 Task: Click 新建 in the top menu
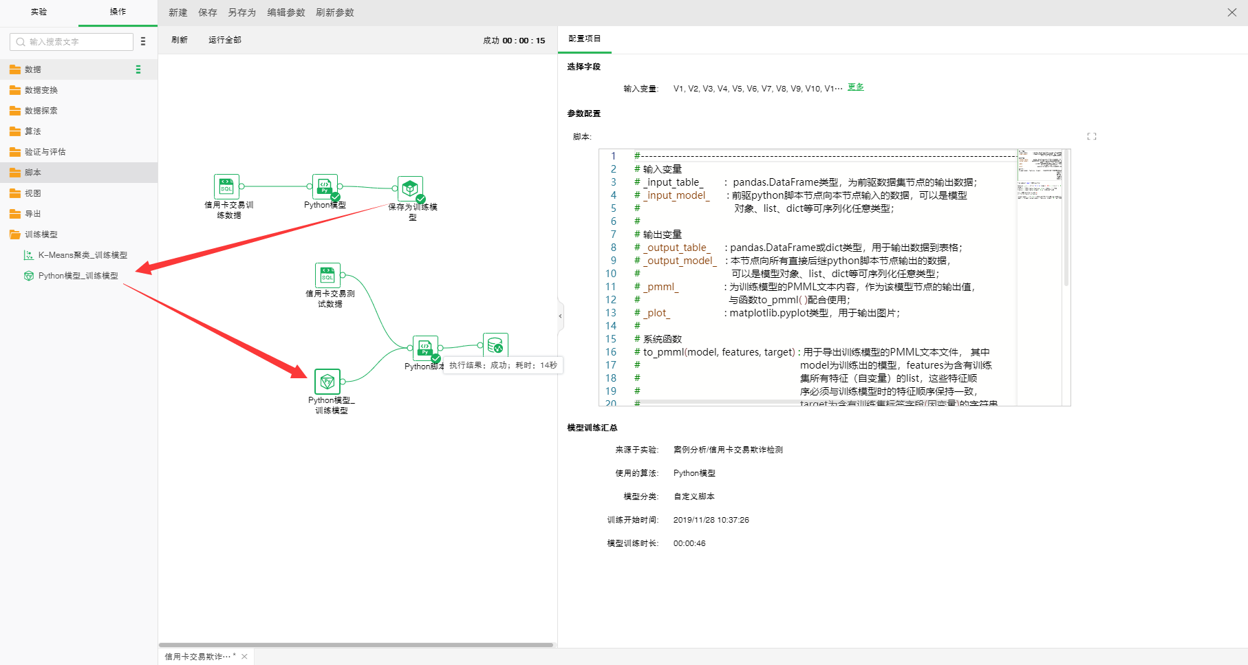click(x=178, y=12)
